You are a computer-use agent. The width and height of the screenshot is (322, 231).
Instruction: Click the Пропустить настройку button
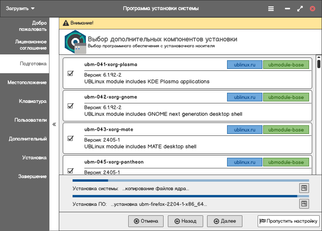coord(288,221)
